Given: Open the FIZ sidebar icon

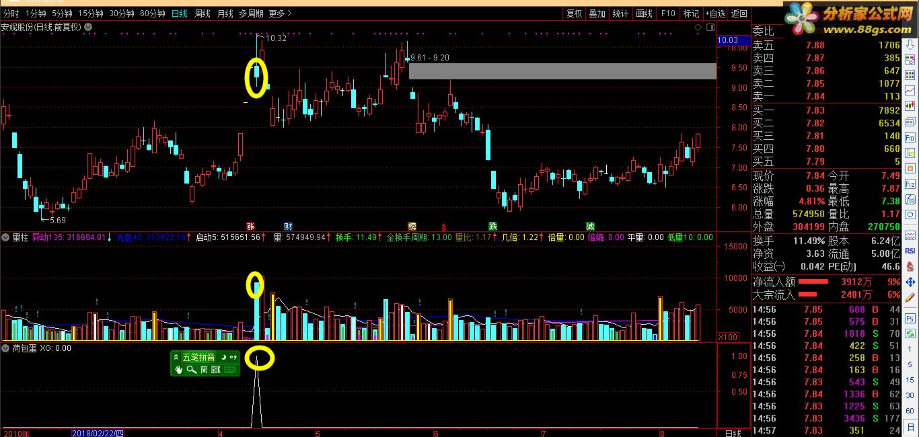Looking at the screenshot, I should point(910,185).
